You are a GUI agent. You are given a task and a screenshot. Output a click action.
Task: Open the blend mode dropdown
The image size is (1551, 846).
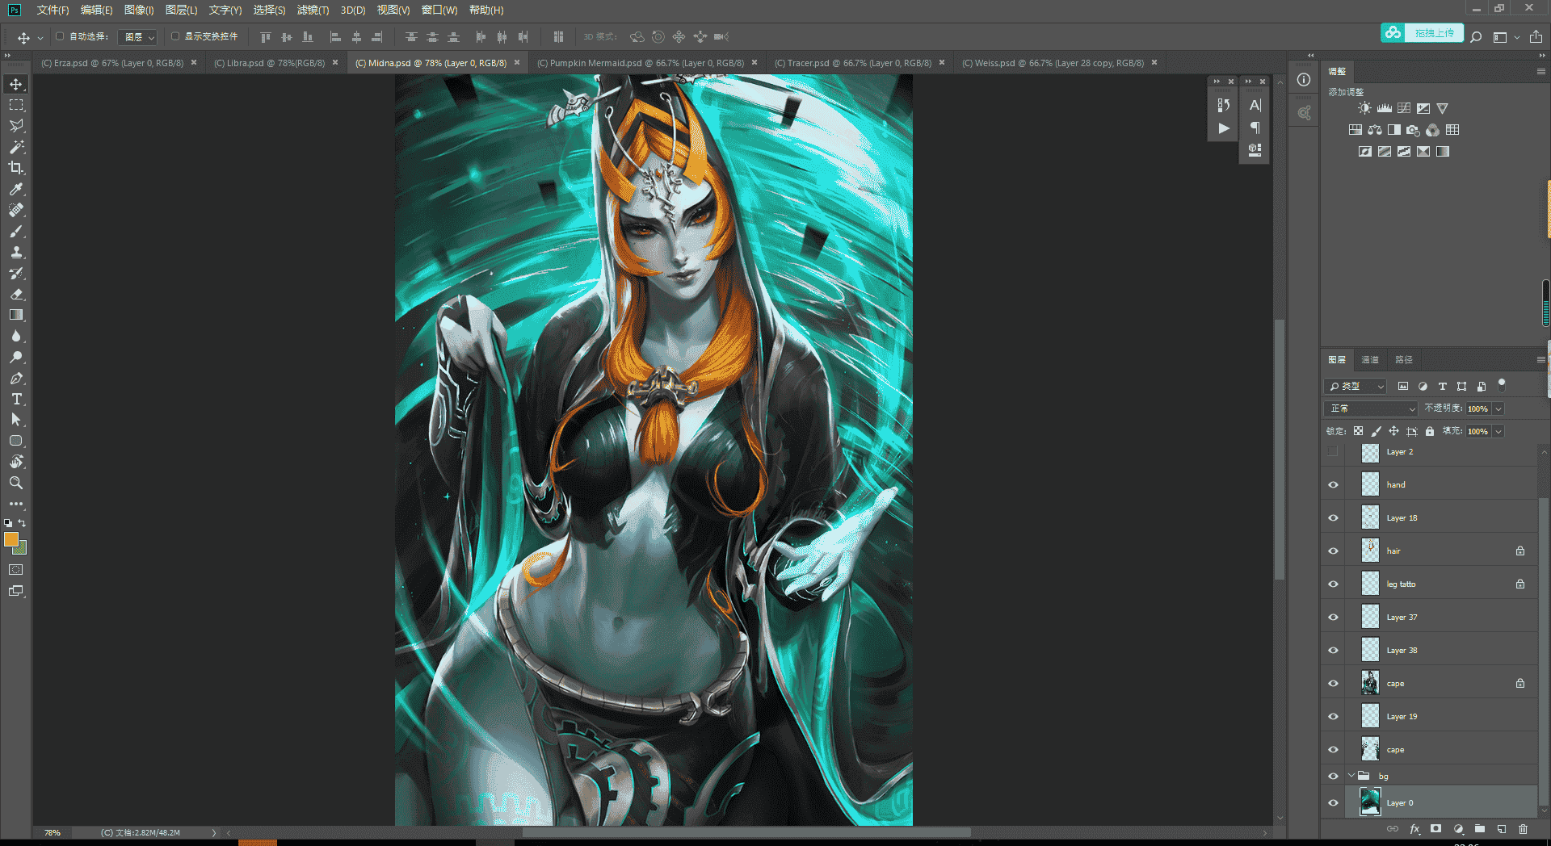[1371, 408]
